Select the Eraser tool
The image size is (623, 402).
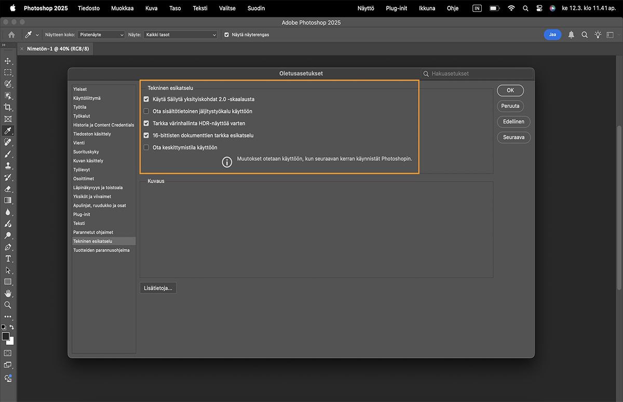coord(8,189)
